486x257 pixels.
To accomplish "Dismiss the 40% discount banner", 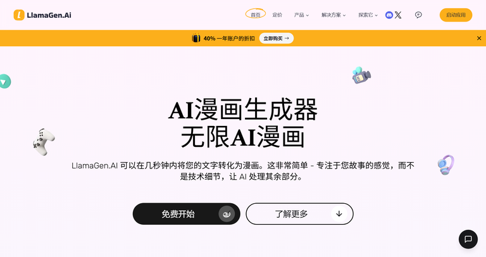I will pos(479,38).
